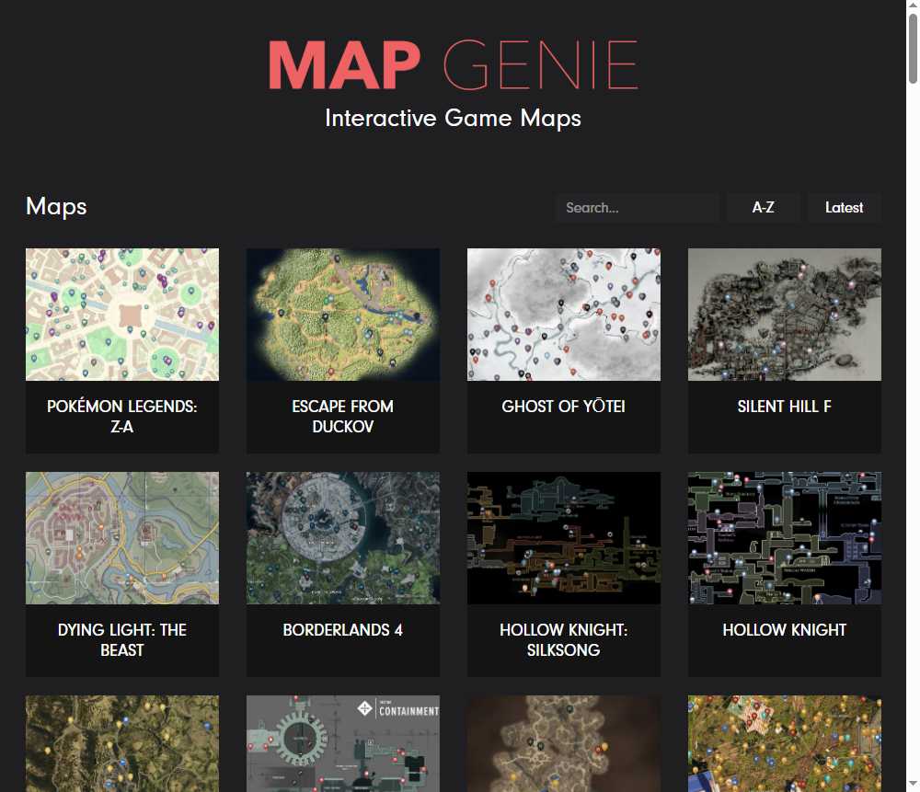The image size is (920, 792).
Task: View the Hollow Knight: Silksong map
Action: click(564, 537)
